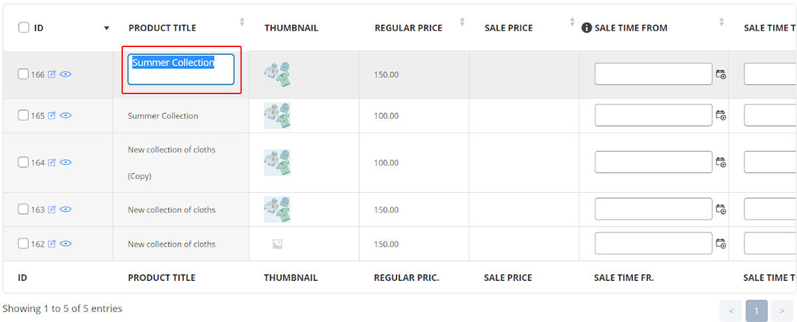Go to page 1 in pagination
Image resolution: width=797 pixels, height=322 pixels.
756,311
